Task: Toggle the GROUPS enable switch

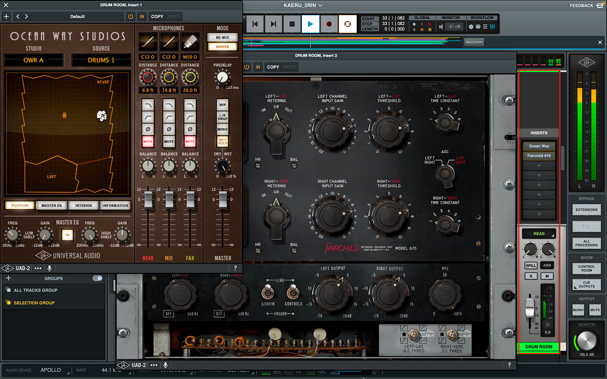Action: [x=97, y=278]
